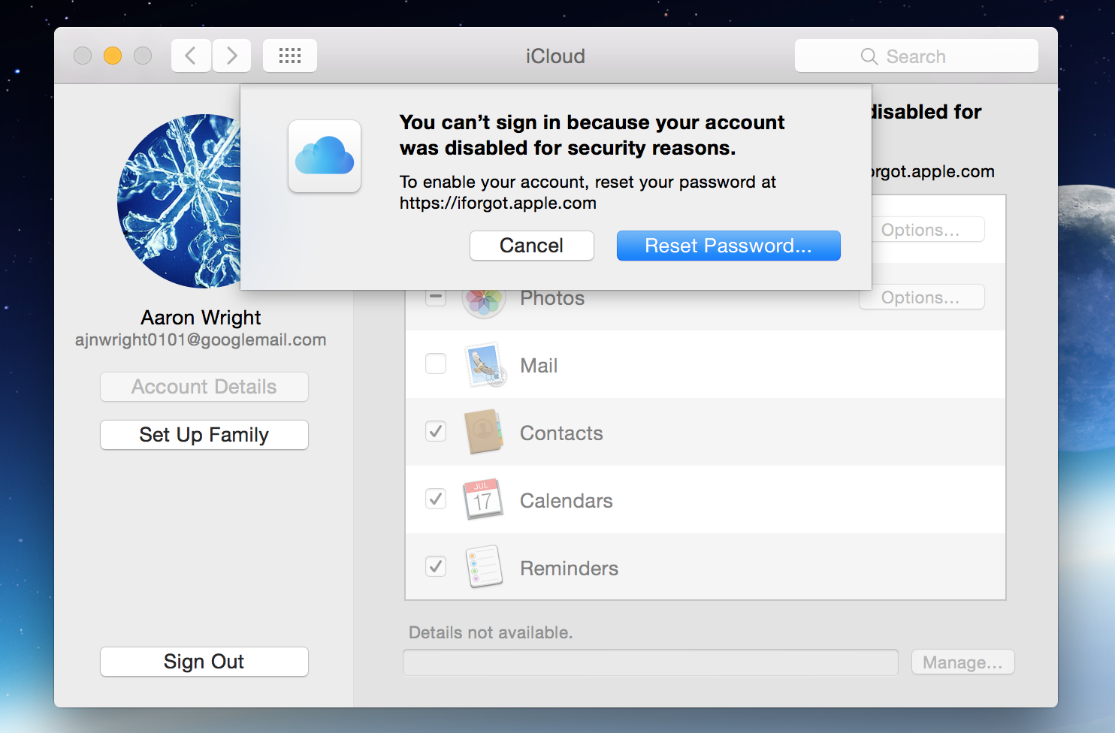The height and width of the screenshot is (733, 1115).
Task: Open Account Details
Action: click(x=204, y=387)
